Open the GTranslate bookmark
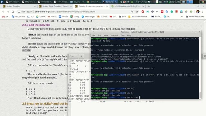The width and height of the screenshot is (206, 116). pyautogui.click(x=18, y=16)
